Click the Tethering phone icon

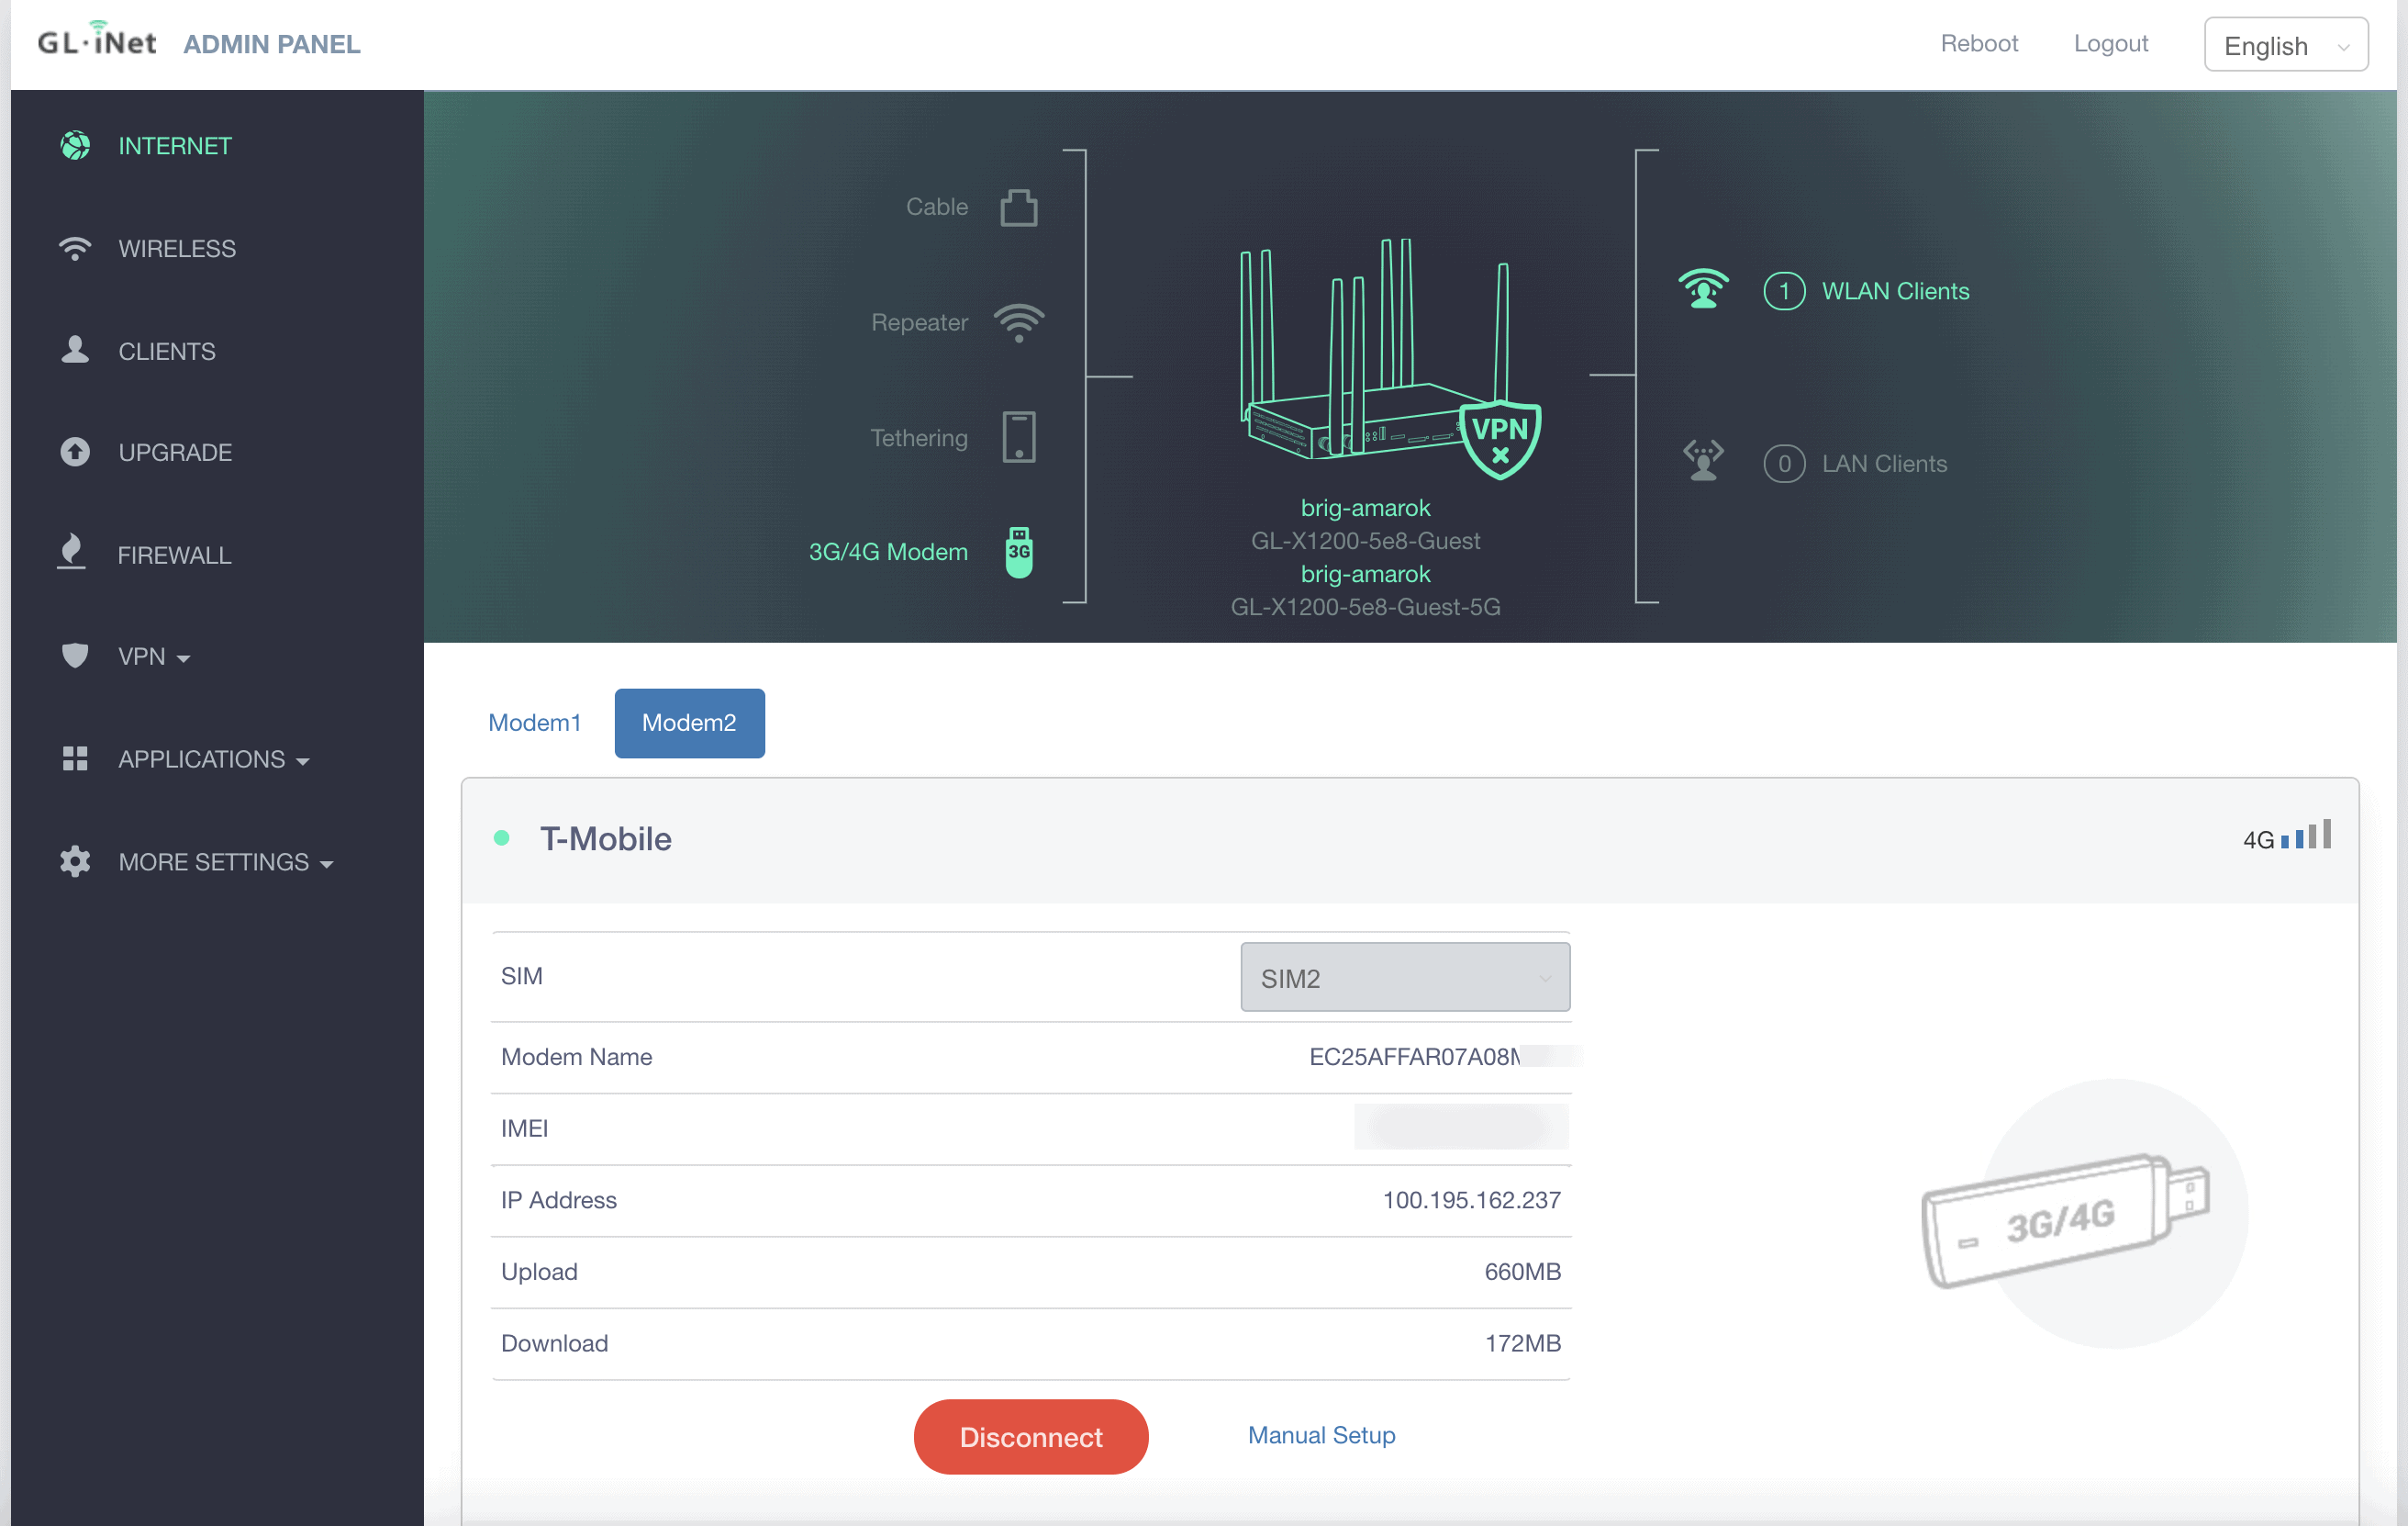[x=1018, y=437]
